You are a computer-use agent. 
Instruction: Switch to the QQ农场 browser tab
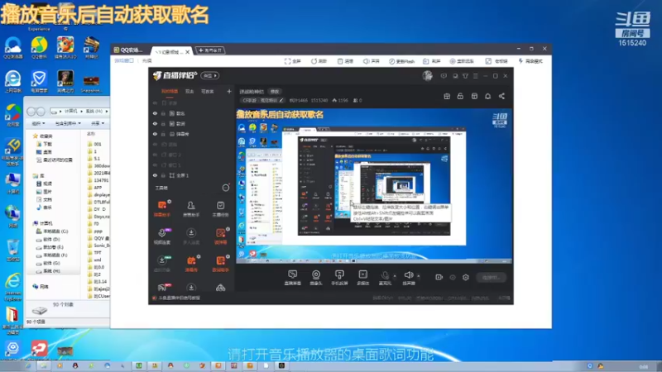click(128, 50)
